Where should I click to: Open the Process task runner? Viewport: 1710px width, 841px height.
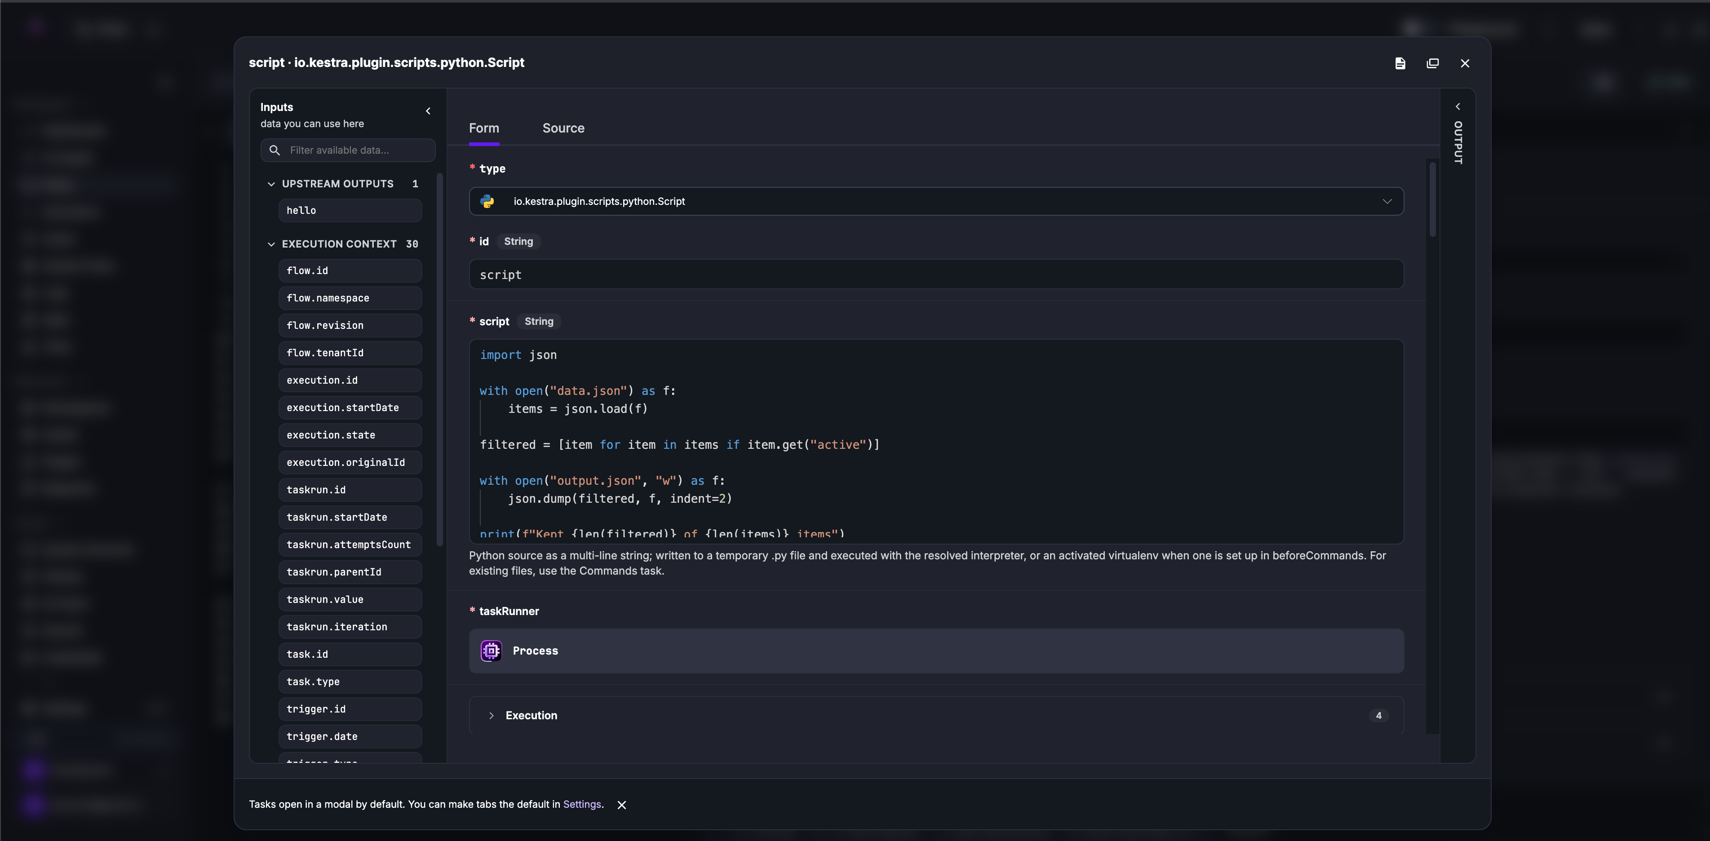(936, 651)
